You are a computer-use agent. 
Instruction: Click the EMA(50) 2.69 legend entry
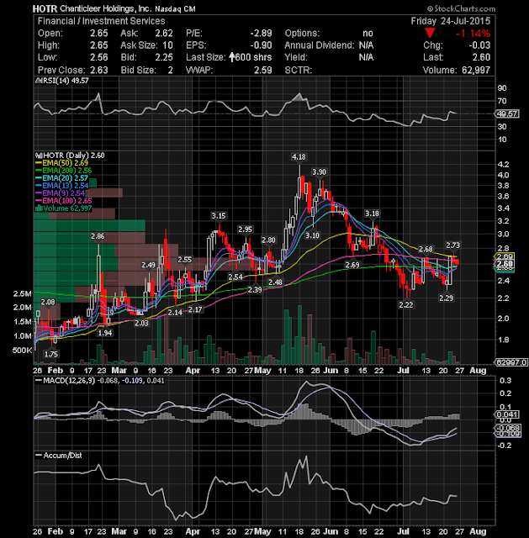coord(61,163)
